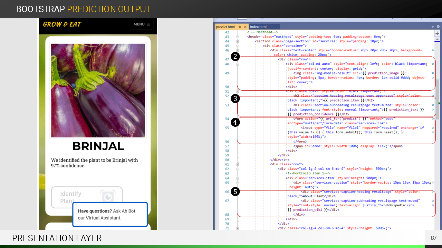This screenshot has width=442, height=248.
Task: Pin the predict.html tab
Action: tap(240, 27)
